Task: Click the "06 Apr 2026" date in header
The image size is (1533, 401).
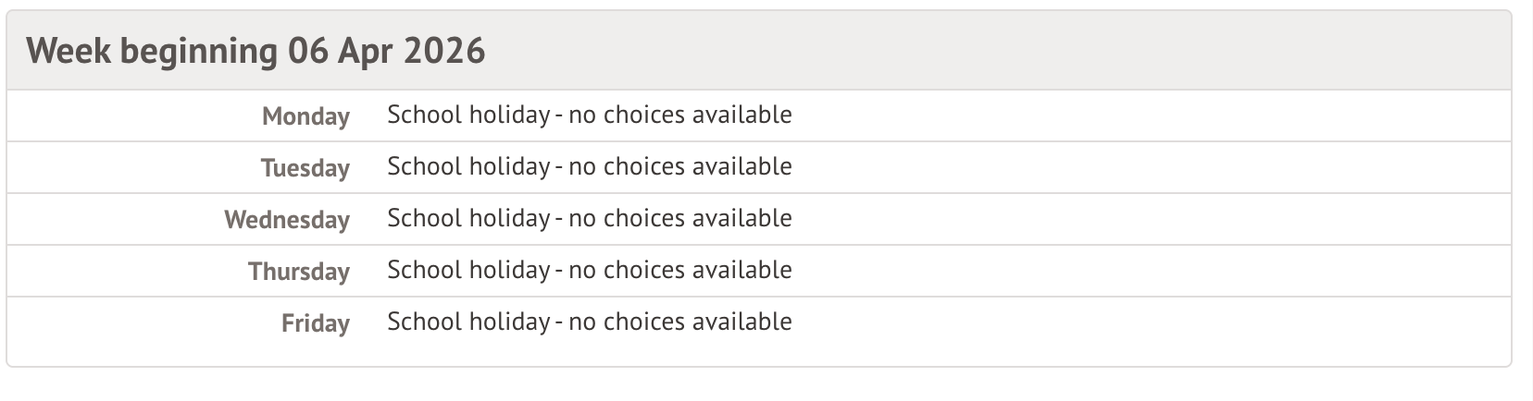Action: (x=386, y=51)
